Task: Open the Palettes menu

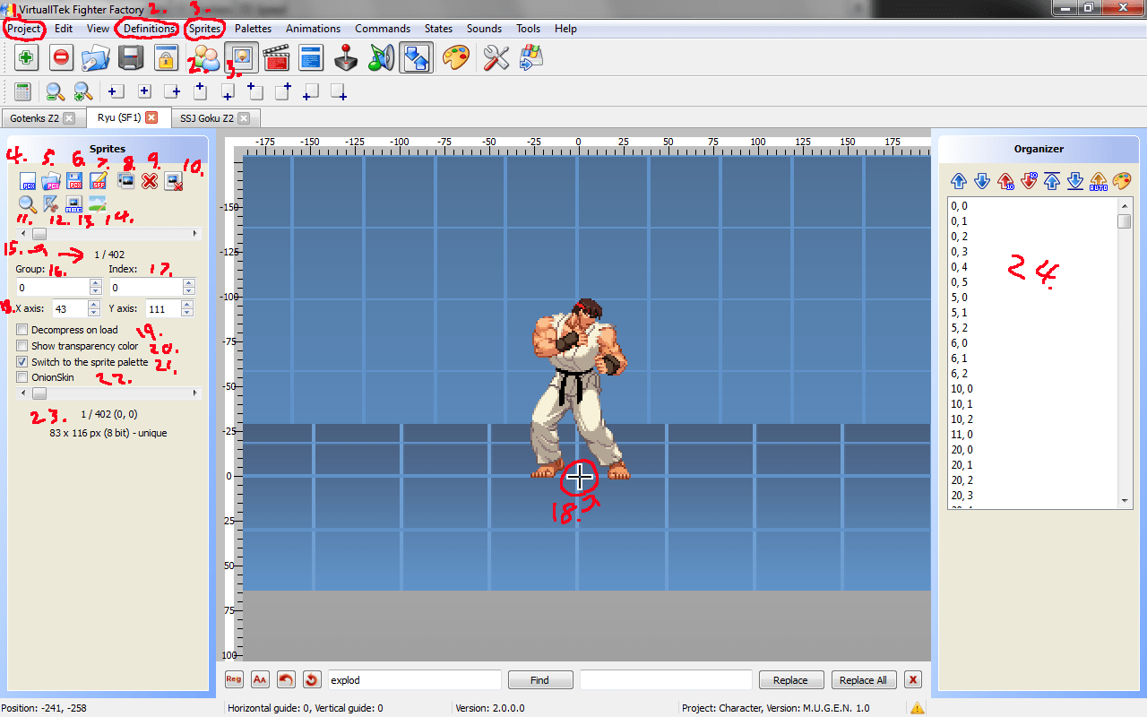Action: pos(253,29)
